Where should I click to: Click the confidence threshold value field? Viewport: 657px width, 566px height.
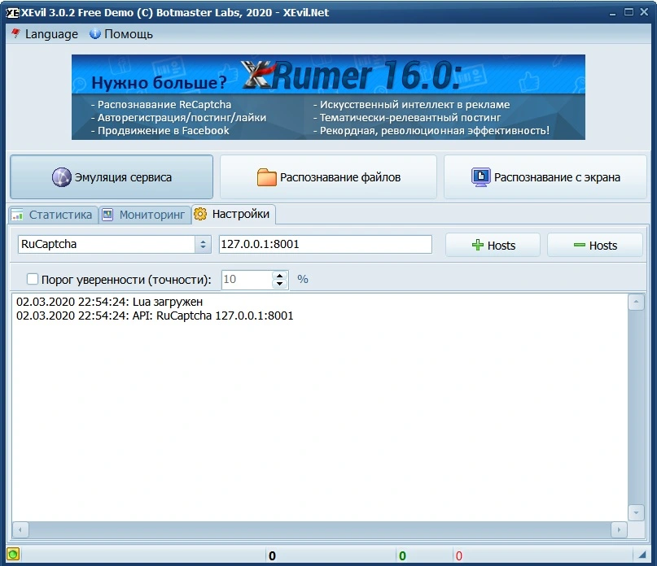point(247,279)
